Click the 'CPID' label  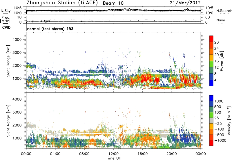(x=6, y=27)
